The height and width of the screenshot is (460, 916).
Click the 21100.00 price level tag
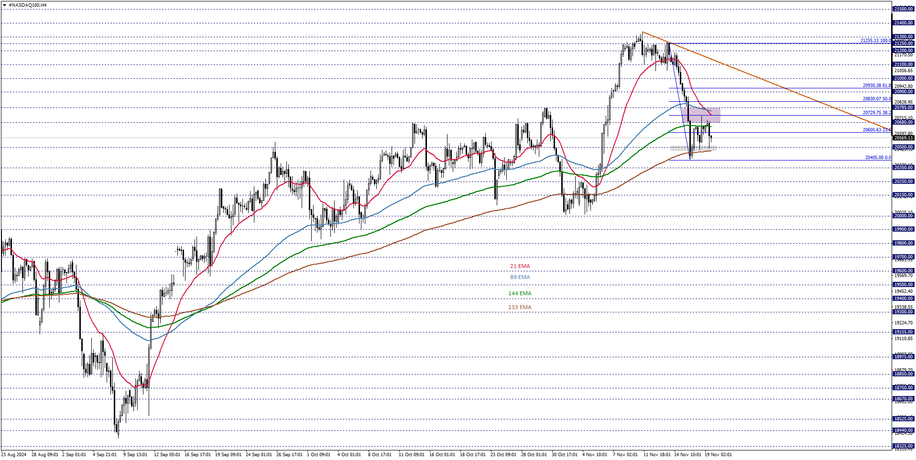click(x=904, y=64)
